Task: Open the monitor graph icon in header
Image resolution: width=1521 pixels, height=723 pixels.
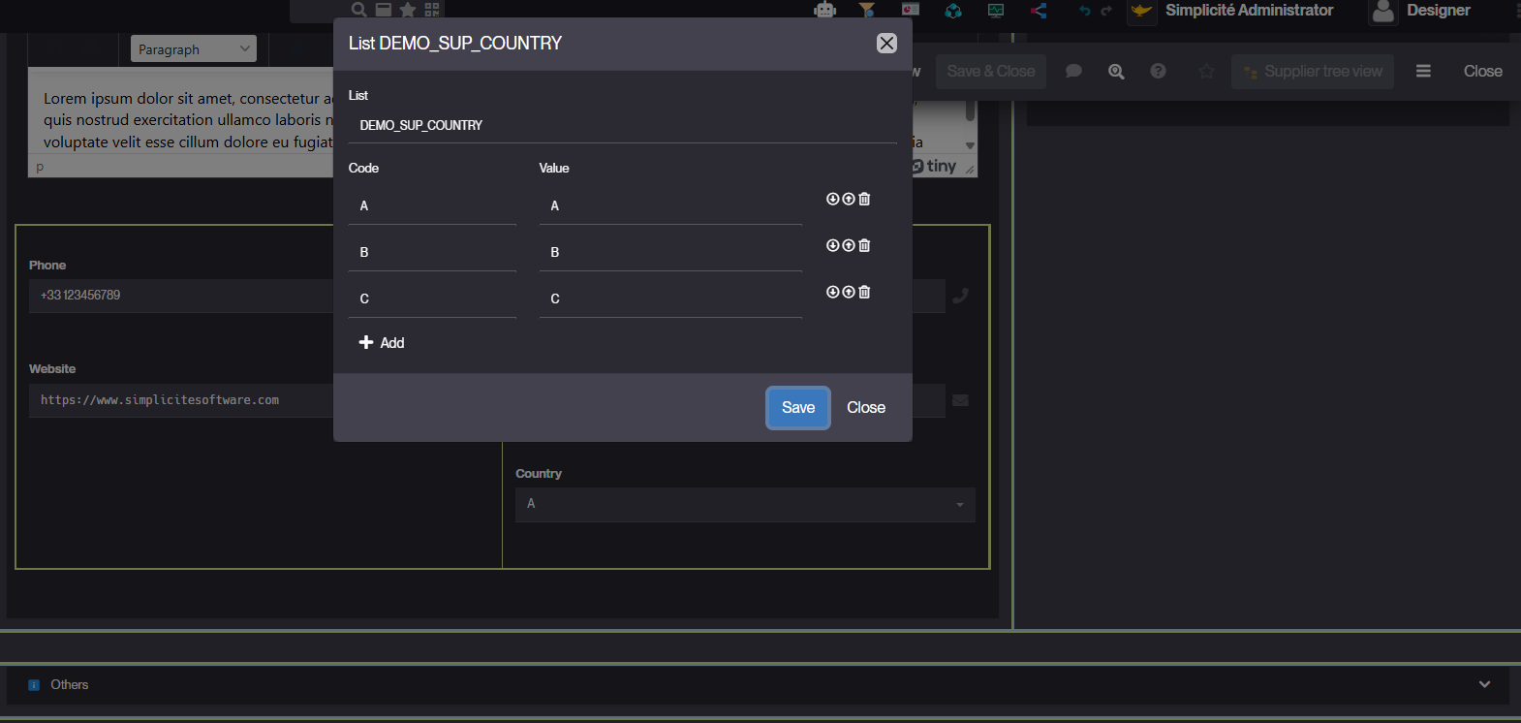Action: [x=996, y=11]
